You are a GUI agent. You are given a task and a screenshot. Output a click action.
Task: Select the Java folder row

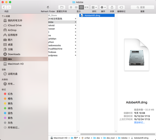coord(62,35)
